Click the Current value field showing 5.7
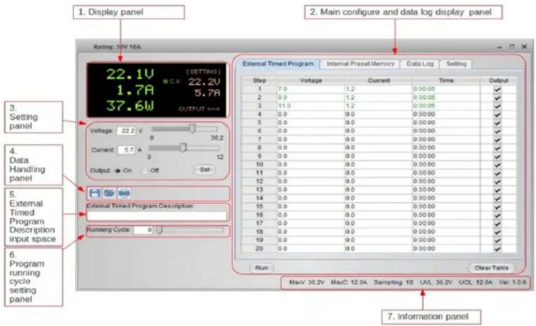The width and height of the screenshot is (536, 326). 126,150
